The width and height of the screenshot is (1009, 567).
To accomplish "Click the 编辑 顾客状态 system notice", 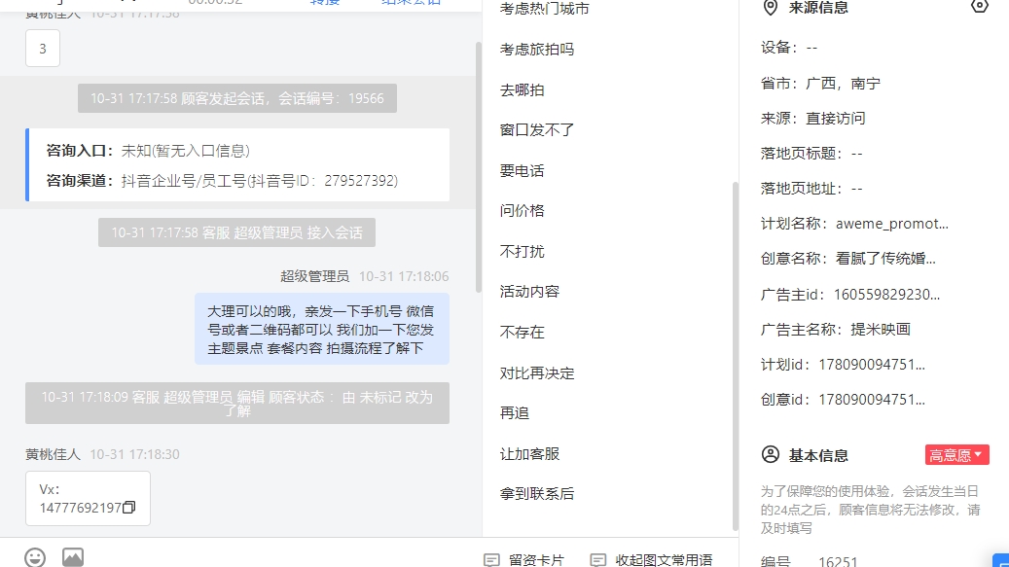I will point(236,403).
